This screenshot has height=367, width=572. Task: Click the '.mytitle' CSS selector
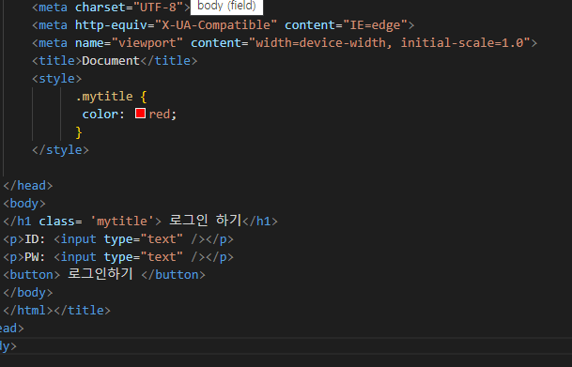tap(104, 97)
